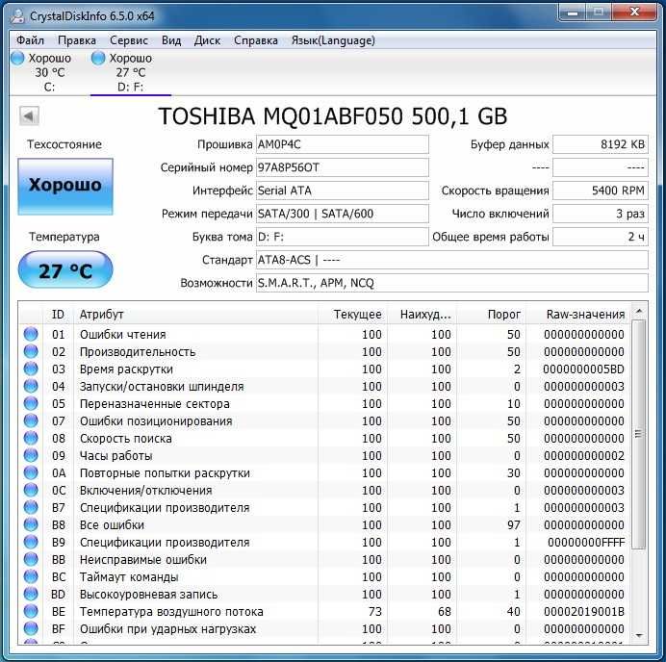Open the Правка menu
Screen dimensions: 666x662
(77, 40)
